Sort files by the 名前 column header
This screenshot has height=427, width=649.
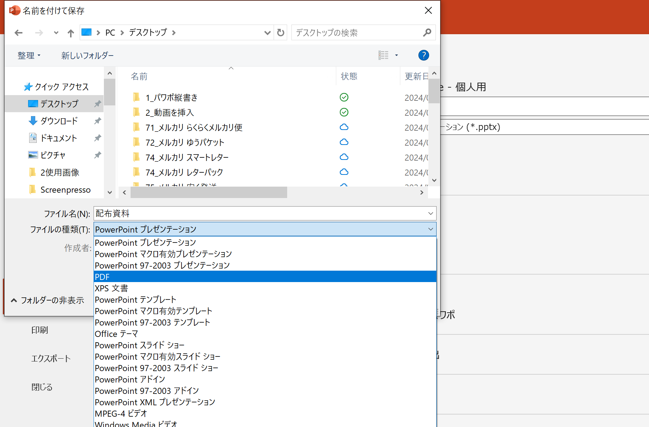(139, 76)
